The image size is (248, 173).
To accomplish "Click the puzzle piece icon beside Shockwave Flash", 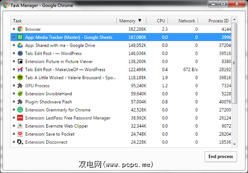I will click(x=20, y=102).
